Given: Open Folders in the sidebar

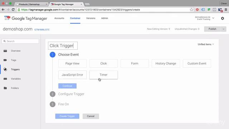Looking at the screenshot, I should click(15, 88).
